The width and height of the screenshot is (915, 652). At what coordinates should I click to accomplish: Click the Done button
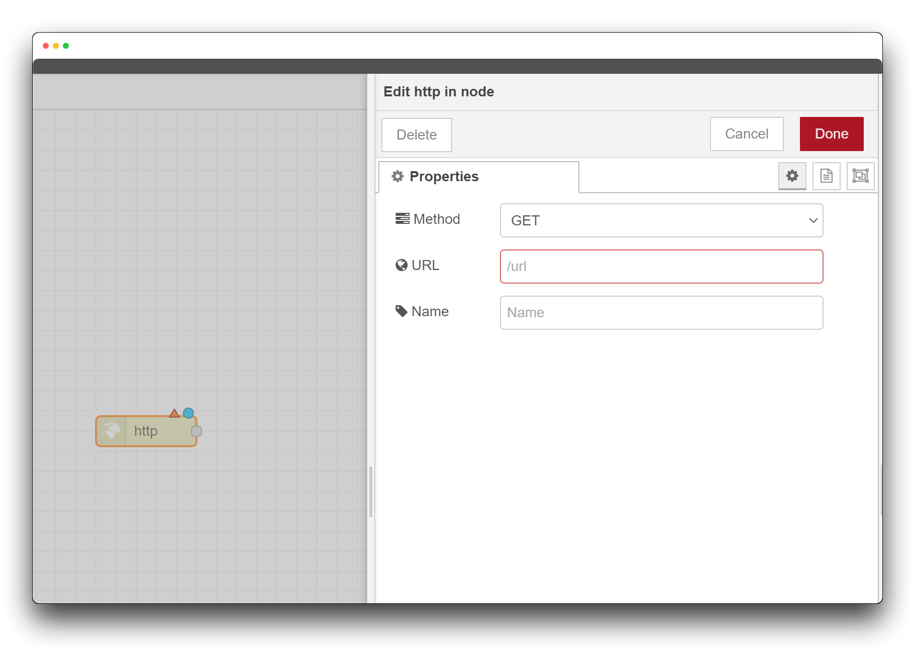[832, 134]
